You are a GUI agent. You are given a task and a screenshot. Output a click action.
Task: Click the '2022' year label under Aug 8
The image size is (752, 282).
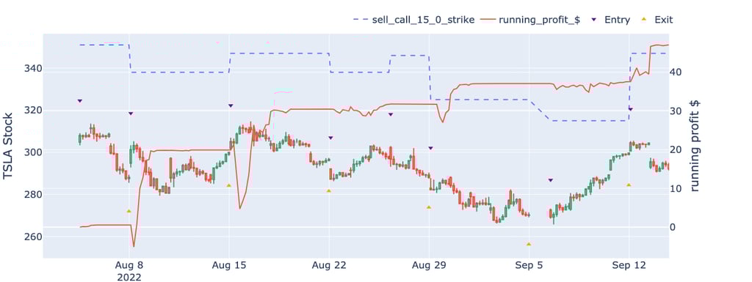tap(129, 277)
